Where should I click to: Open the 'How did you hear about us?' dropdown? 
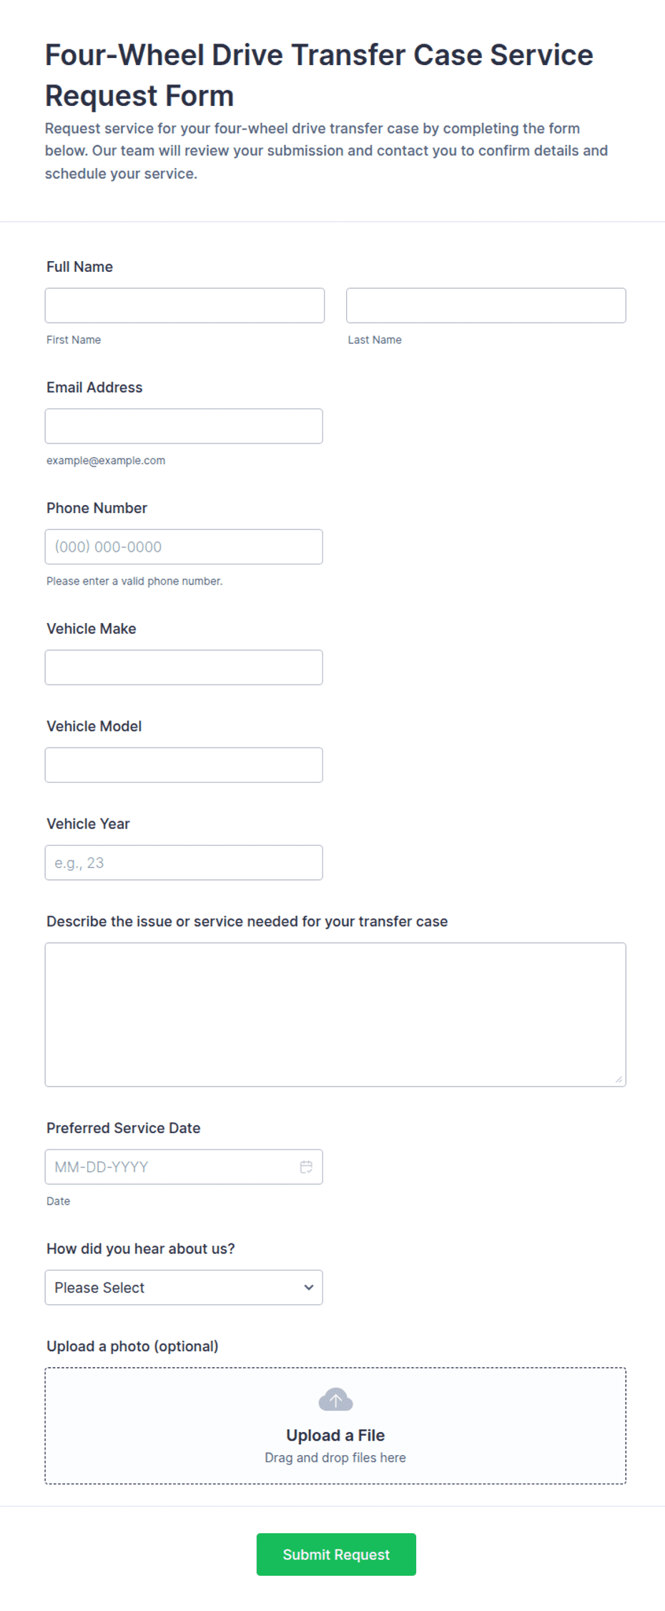click(x=184, y=1288)
